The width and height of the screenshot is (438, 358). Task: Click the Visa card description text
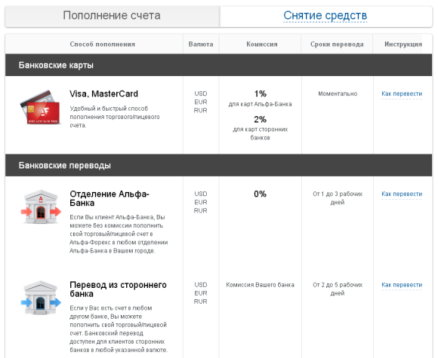pyautogui.click(x=115, y=117)
